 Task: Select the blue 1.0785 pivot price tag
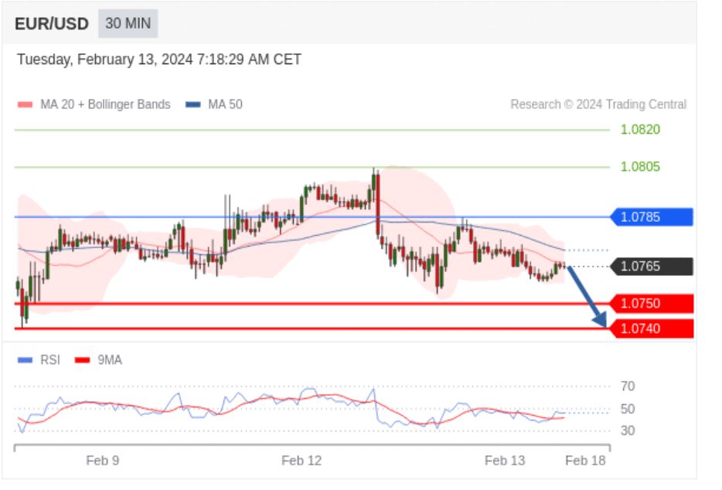click(652, 217)
